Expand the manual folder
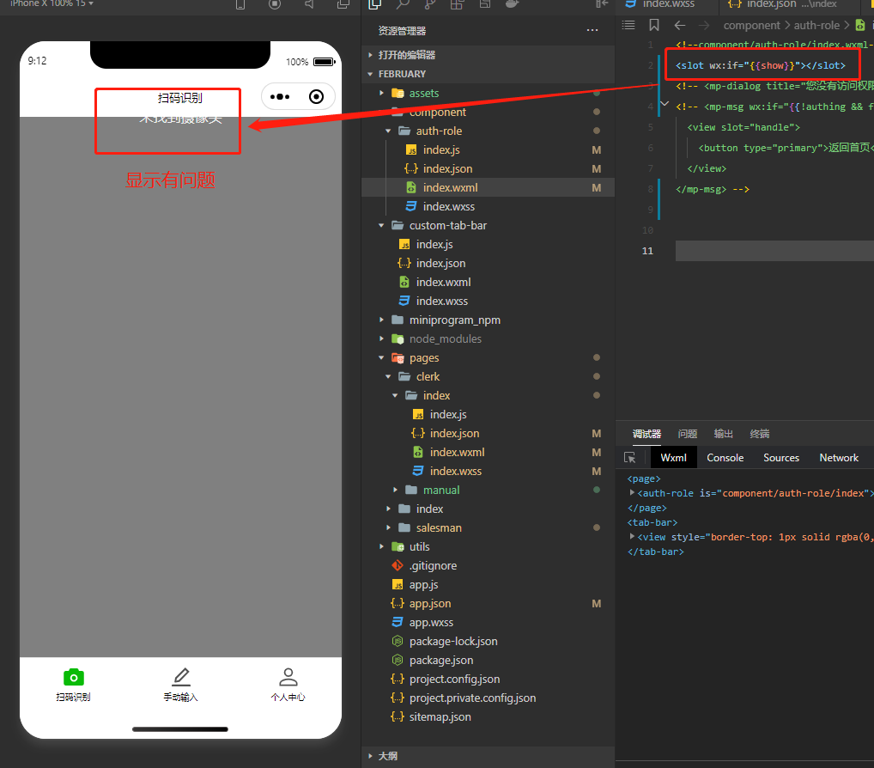Screen dimensions: 874x768 pyautogui.click(x=395, y=490)
